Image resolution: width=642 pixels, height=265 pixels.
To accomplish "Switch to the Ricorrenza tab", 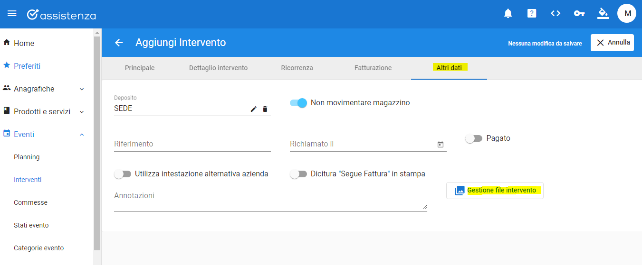I will [x=297, y=68].
